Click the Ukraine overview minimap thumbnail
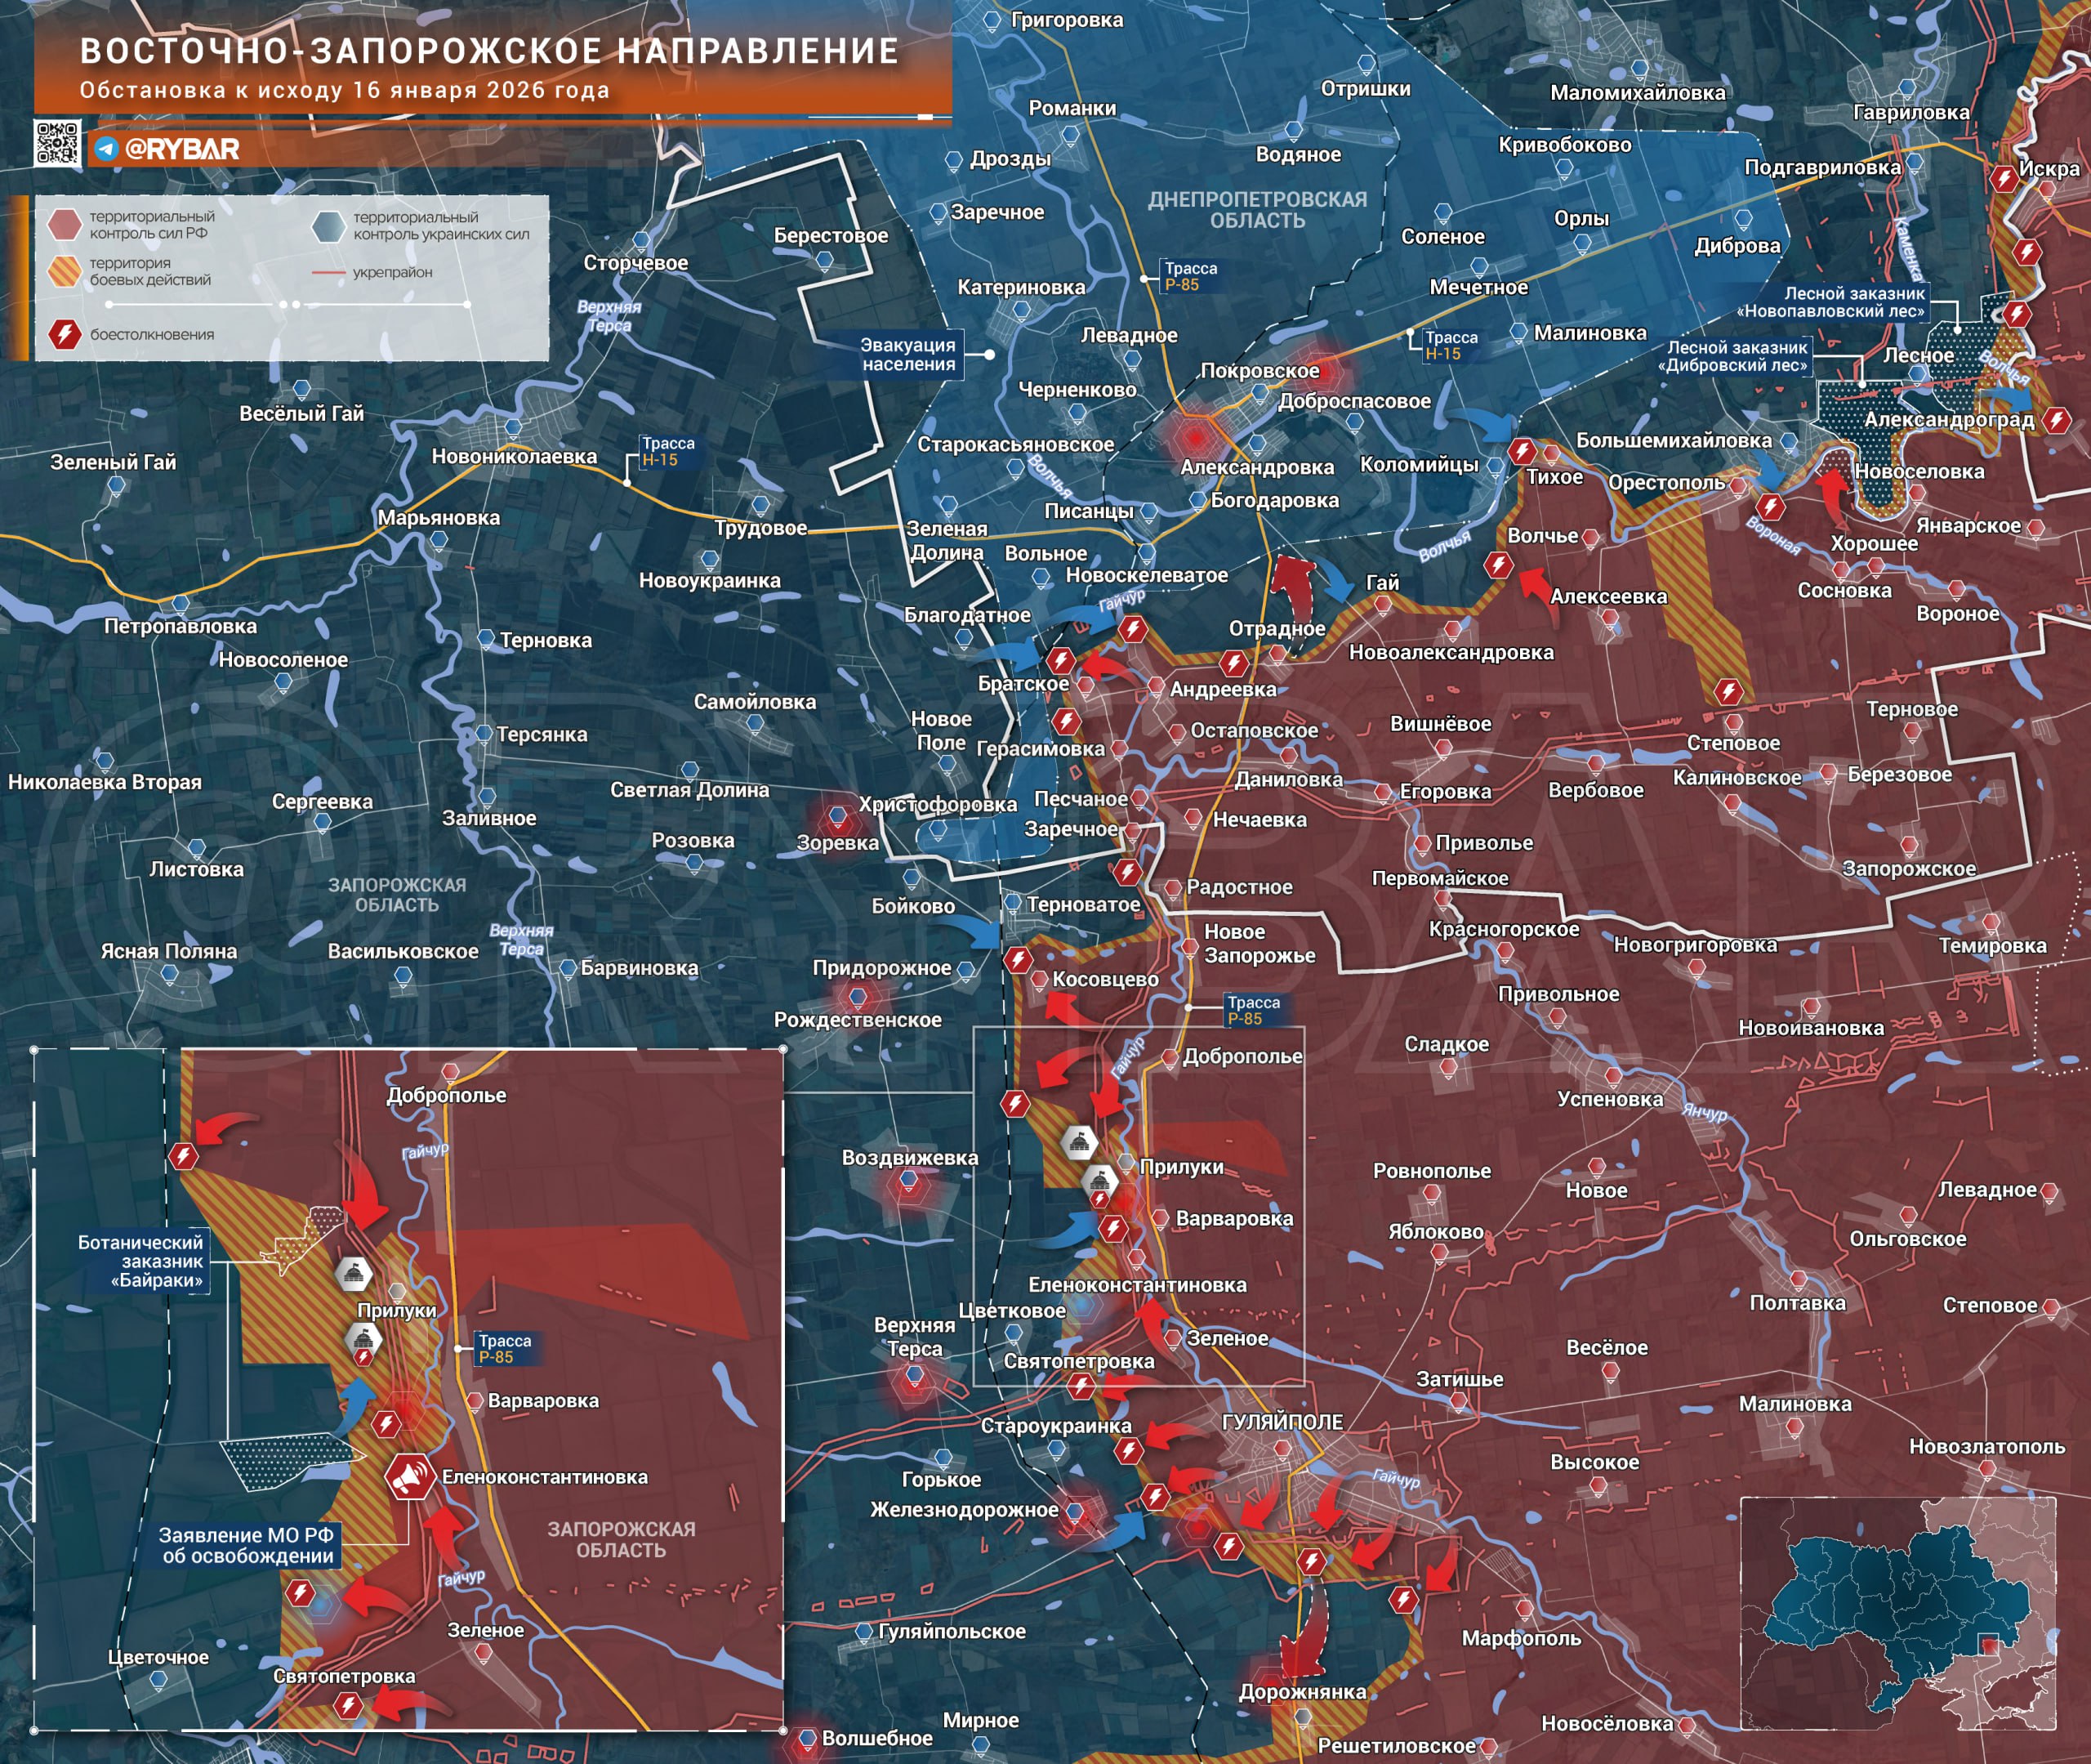The width and height of the screenshot is (2091, 1764). tap(1897, 1612)
